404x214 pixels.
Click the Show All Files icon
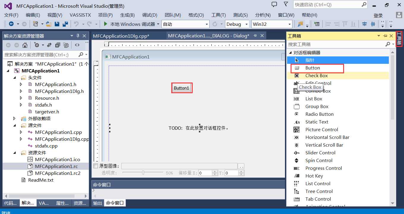[x=66, y=45]
